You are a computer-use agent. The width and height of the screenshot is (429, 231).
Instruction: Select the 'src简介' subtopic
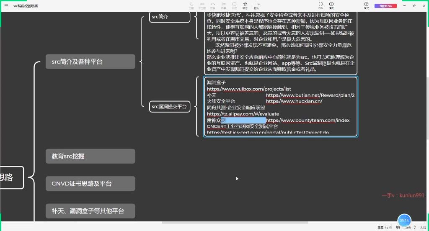(x=170, y=17)
